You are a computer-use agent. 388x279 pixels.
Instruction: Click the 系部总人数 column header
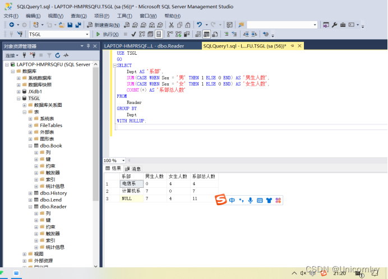click(204, 176)
